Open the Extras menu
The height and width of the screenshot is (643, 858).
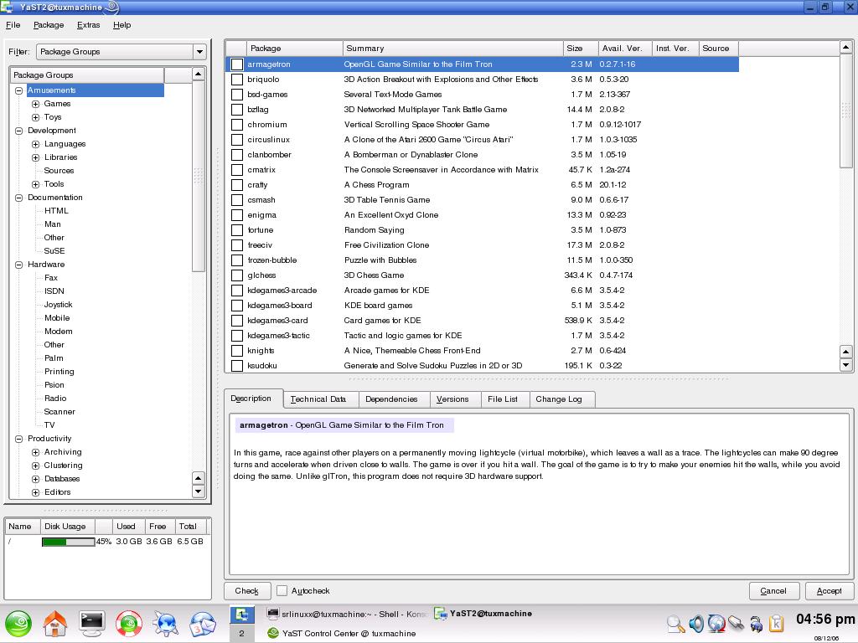click(89, 25)
